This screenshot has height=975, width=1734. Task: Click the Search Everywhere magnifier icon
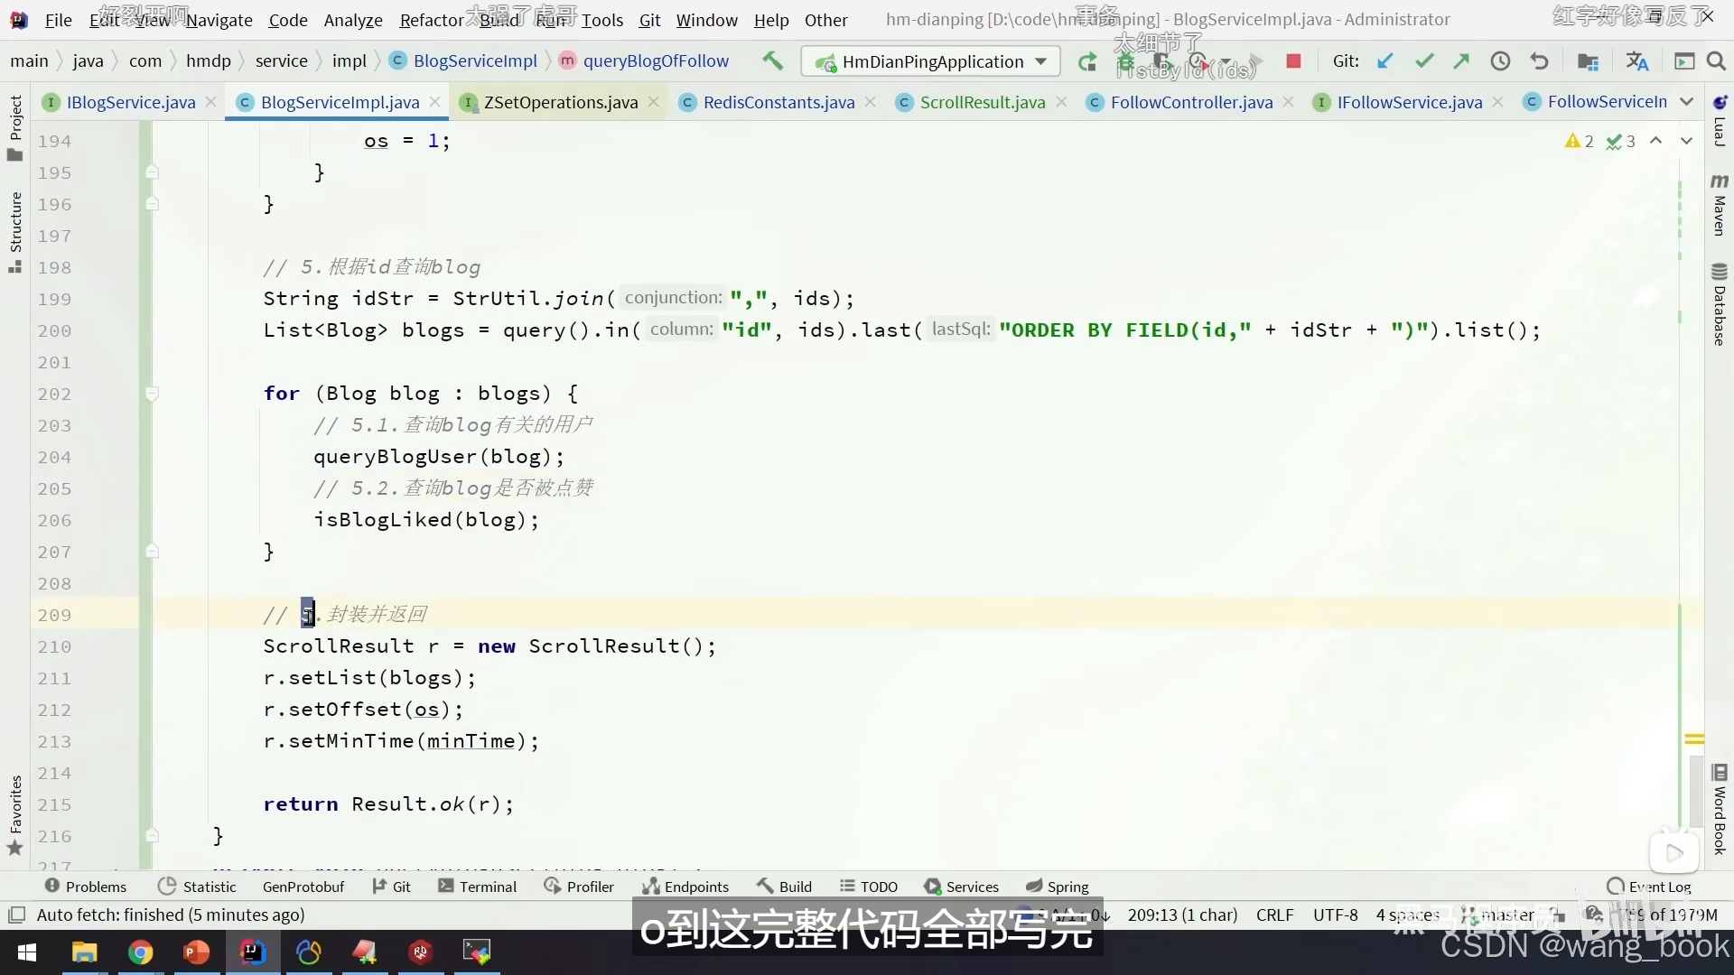[x=1717, y=60]
